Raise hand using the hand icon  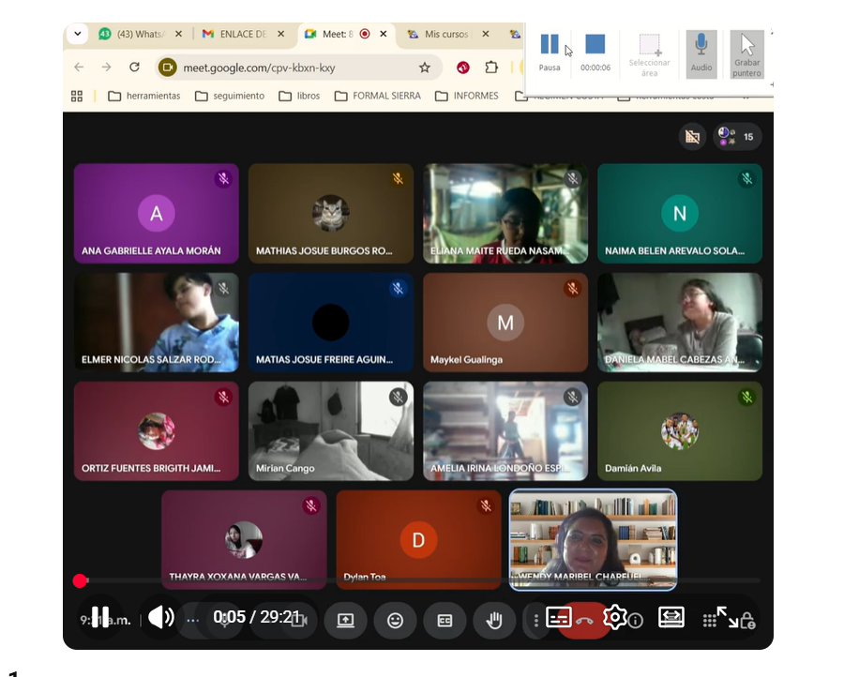[x=494, y=620]
